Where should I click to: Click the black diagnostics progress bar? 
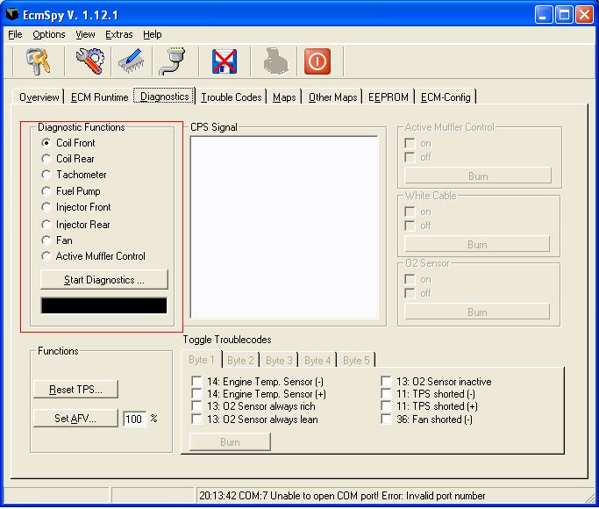[x=103, y=305]
